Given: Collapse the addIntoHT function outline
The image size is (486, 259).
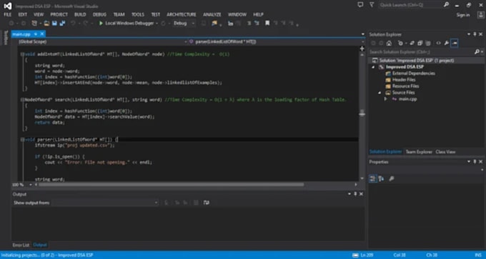Looking at the screenshot, I should click(x=22, y=54).
